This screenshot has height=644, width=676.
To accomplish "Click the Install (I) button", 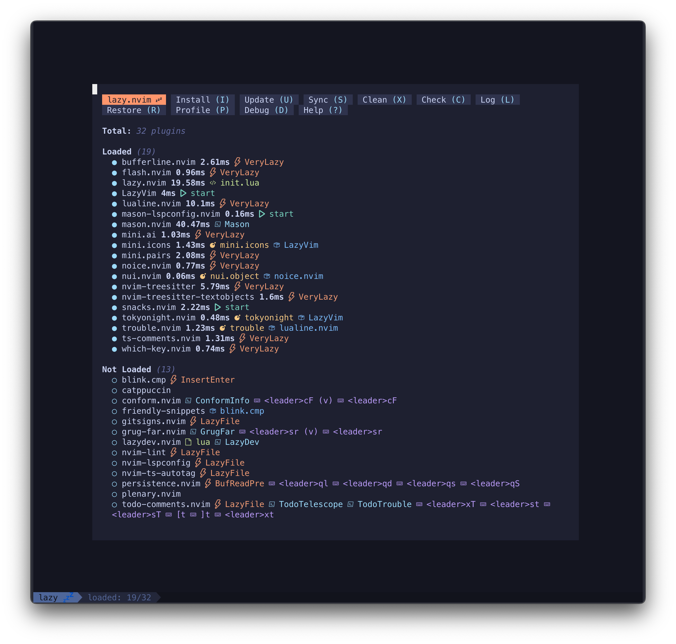I will tap(202, 100).
